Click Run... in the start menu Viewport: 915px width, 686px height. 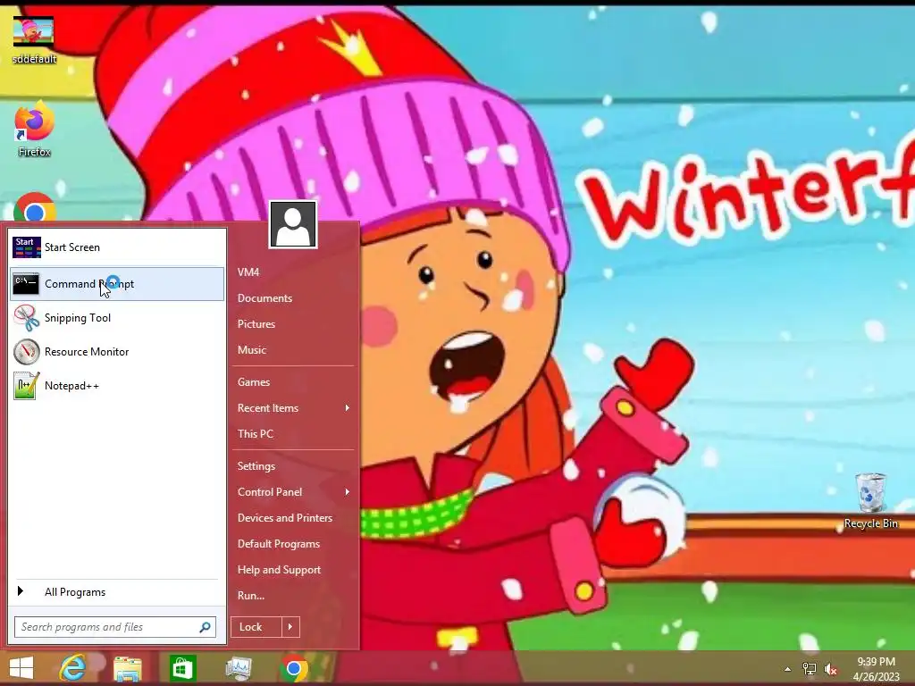[x=251, y=596]
